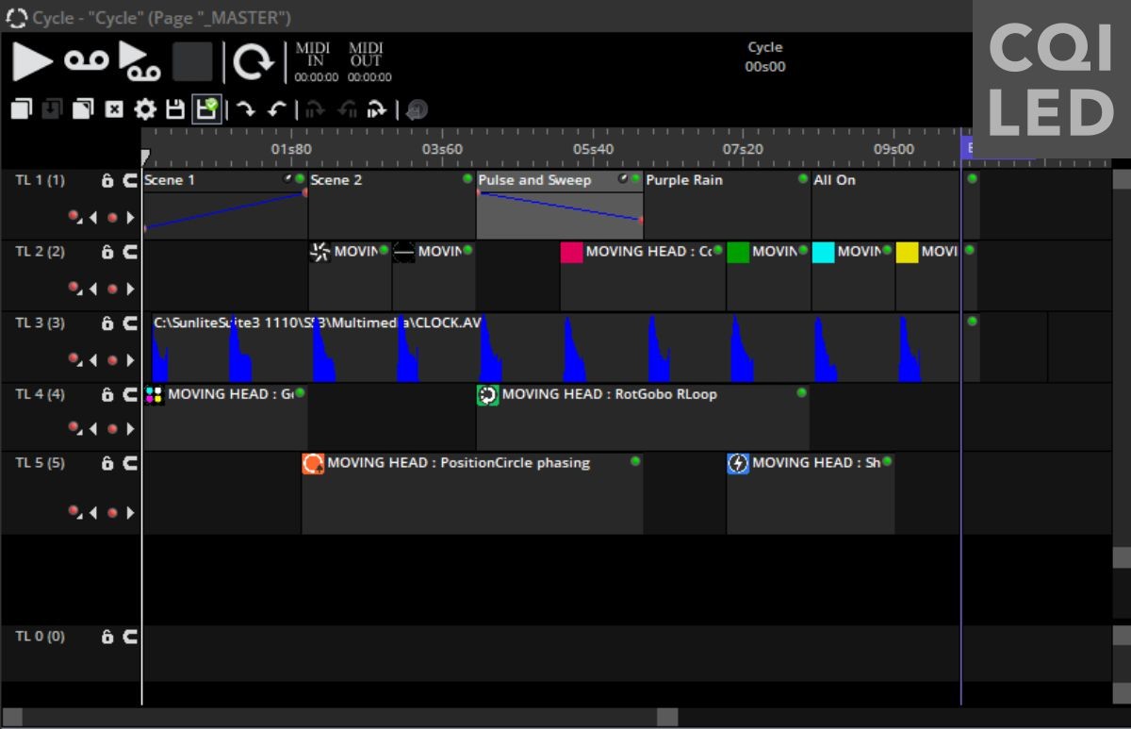Click the redo curved arrow icon

(x=246, y=109)
